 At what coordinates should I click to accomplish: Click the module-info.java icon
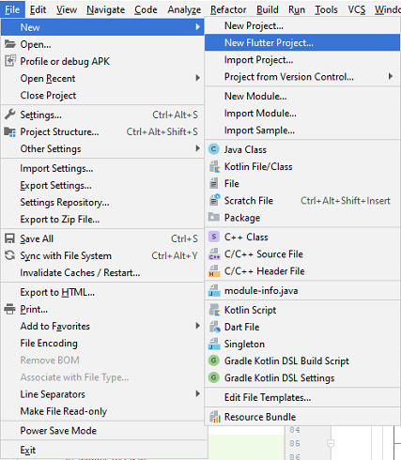[214, 290]
